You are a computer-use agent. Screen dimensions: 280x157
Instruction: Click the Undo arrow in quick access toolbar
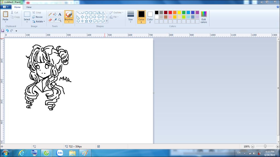7,31
